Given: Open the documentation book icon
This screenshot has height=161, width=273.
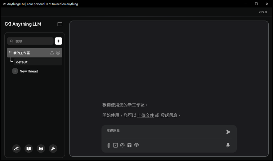Looking at the screenshot, I should [x=29, y=149].
